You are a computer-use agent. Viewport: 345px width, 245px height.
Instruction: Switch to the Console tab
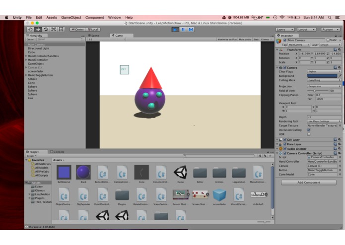57,152
